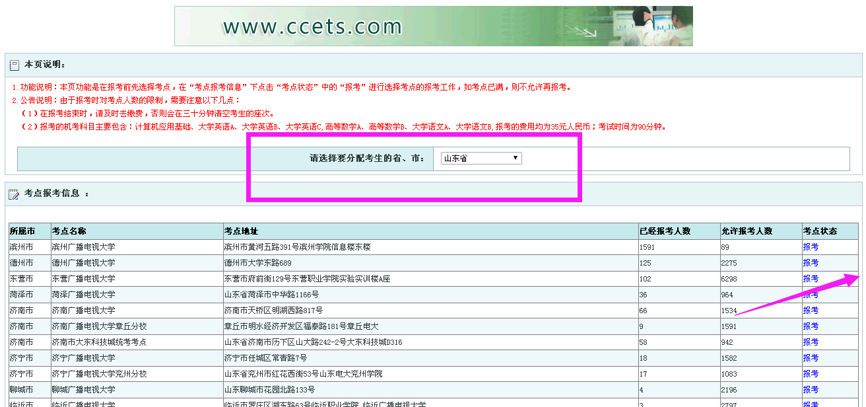Choose 报考 for 聊城广播电视大学
Viewport: 866px width, 407px height.
click(811, 390)
